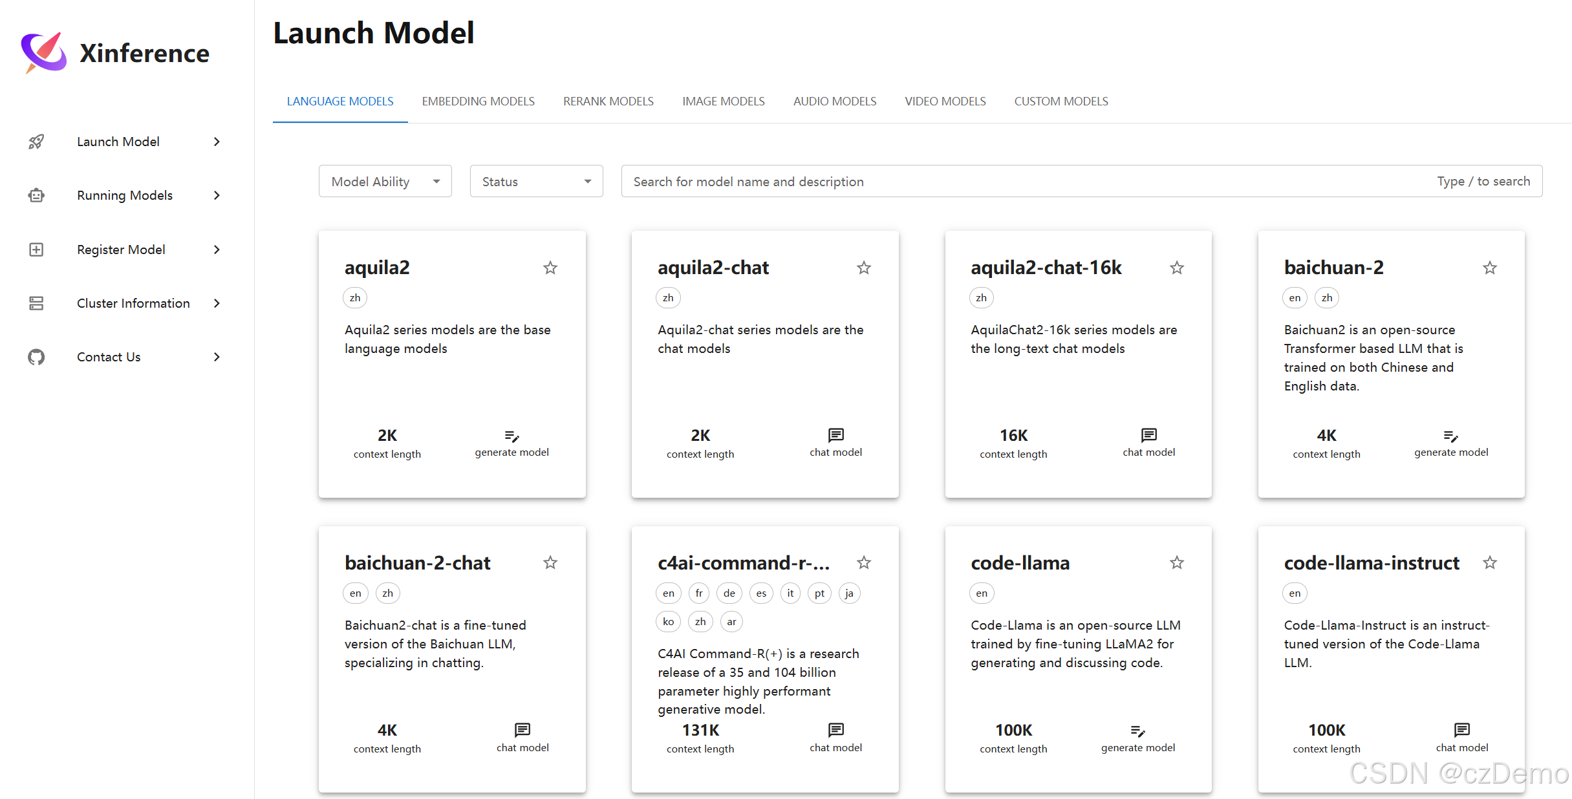The height and width of the screenshot is (799, 1572).
Task: Star the baichuan-2-chat model card
Action: (550, 562)
